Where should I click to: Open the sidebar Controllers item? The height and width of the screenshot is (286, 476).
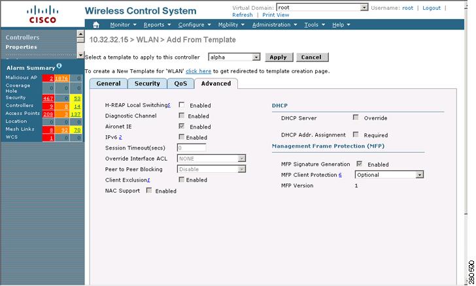[22, 37]
